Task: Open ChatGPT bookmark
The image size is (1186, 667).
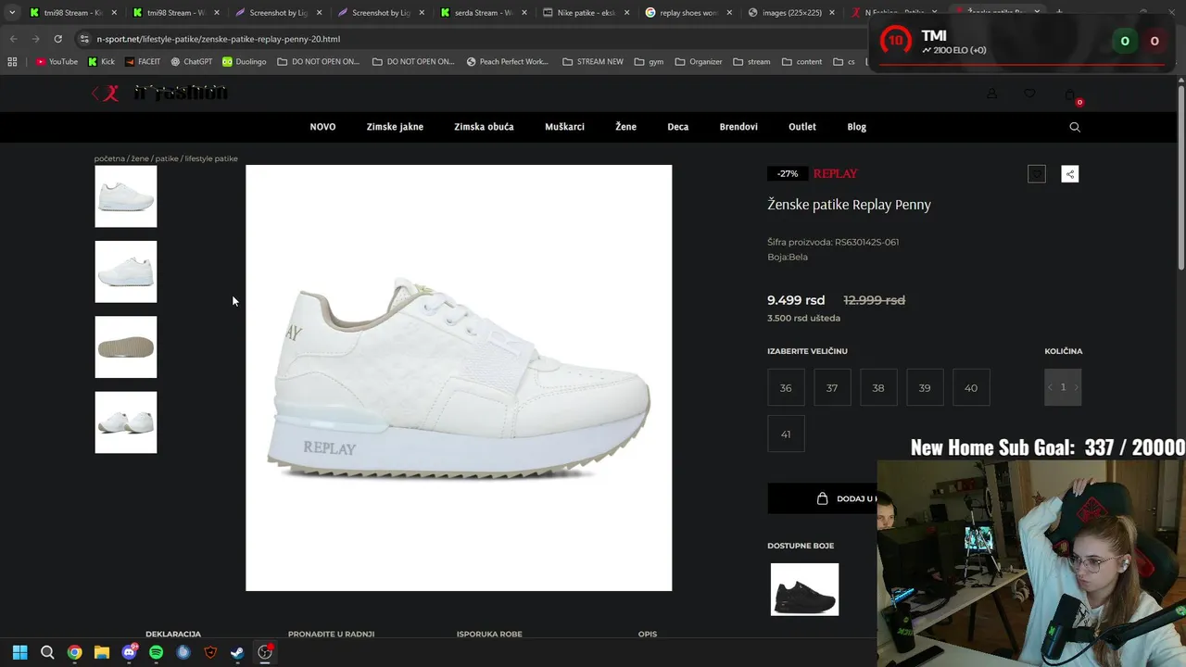Action: 191,62
